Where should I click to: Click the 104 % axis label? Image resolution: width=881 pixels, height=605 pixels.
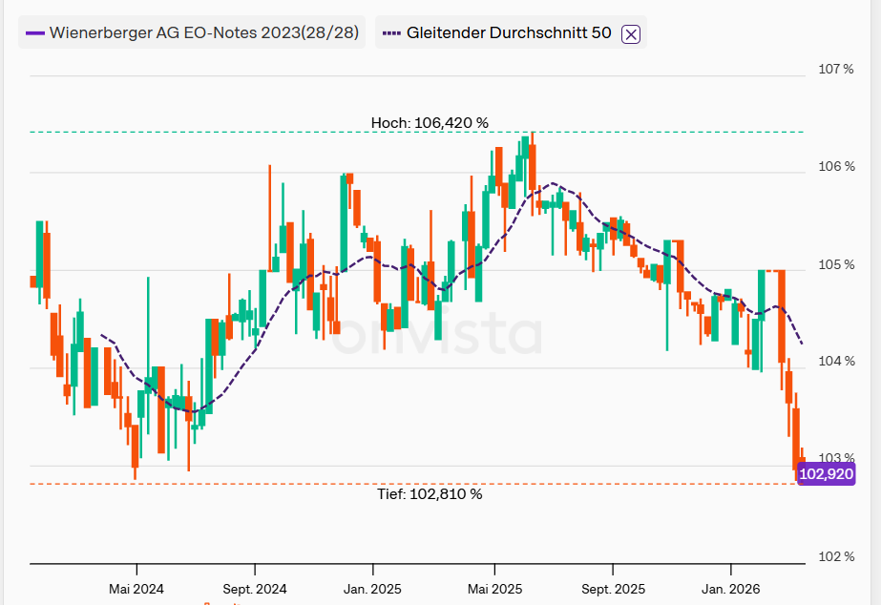coord(836,362)
